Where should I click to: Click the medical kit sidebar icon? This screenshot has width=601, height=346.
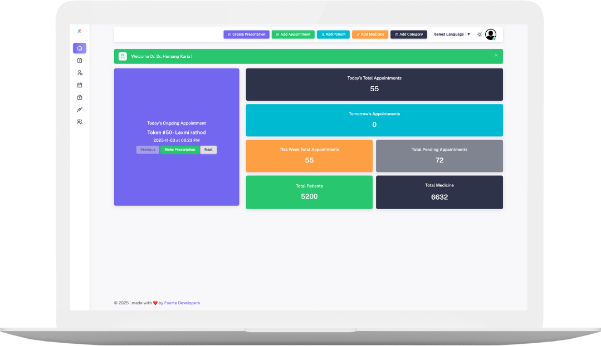[80, 97]
